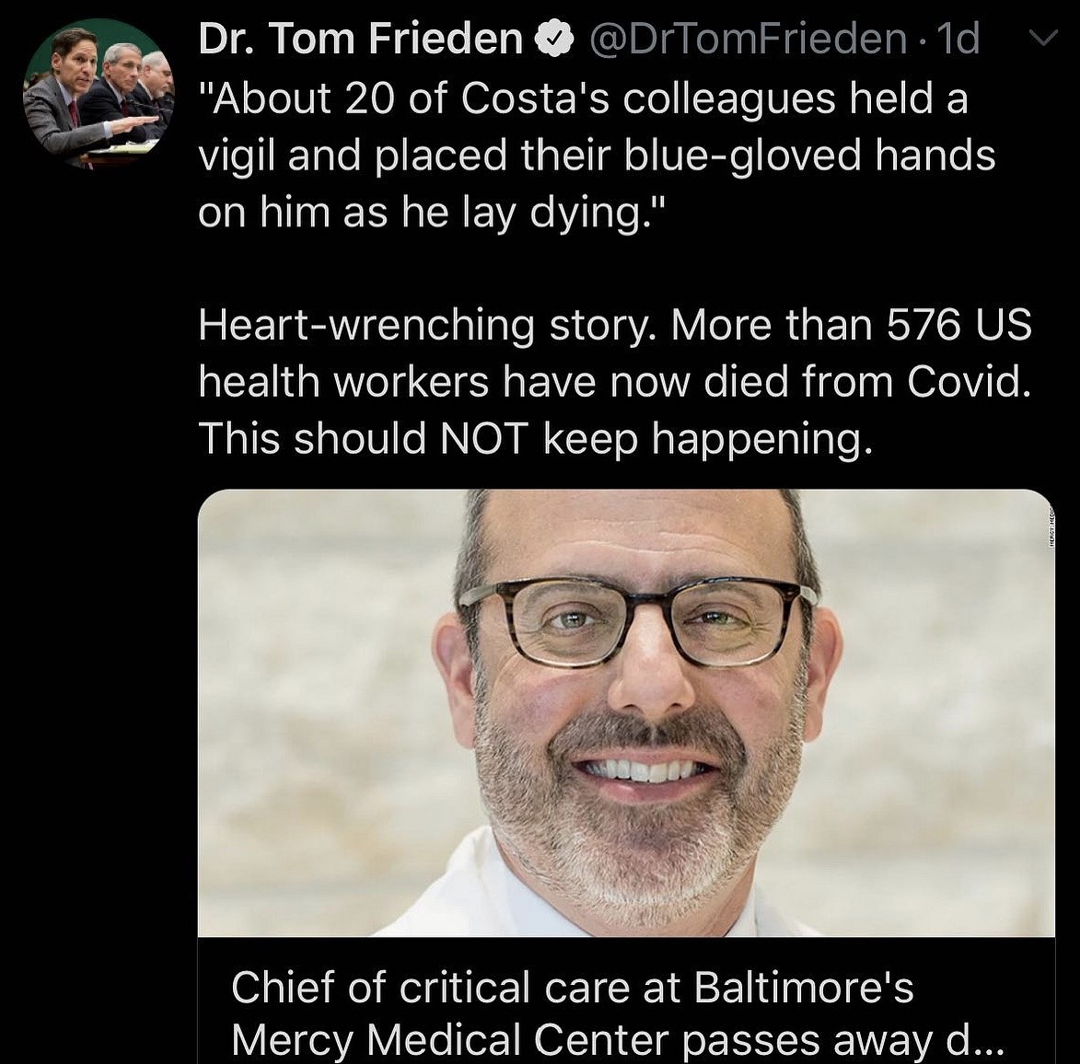1080x1064 pixels.
Task: Click the 1d timestamp
Action: [x=957, y=39]
